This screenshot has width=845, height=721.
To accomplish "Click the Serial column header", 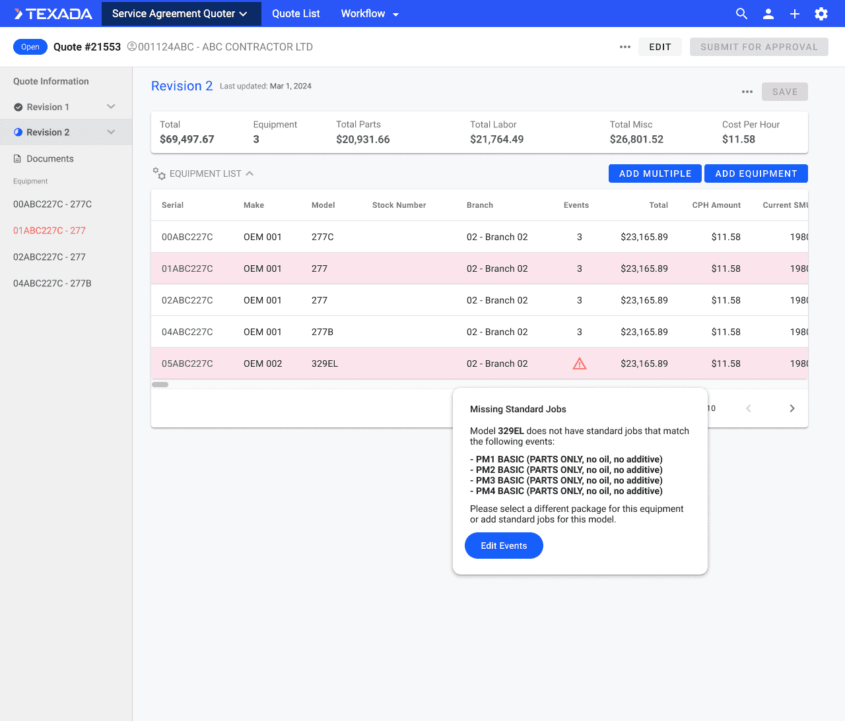I will (x=172, y=205).
